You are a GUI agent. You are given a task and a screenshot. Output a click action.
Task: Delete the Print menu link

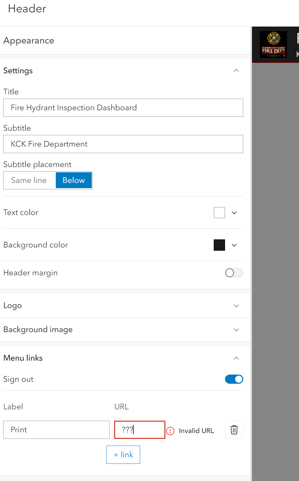pyautogui.click(x=234, y=430)
